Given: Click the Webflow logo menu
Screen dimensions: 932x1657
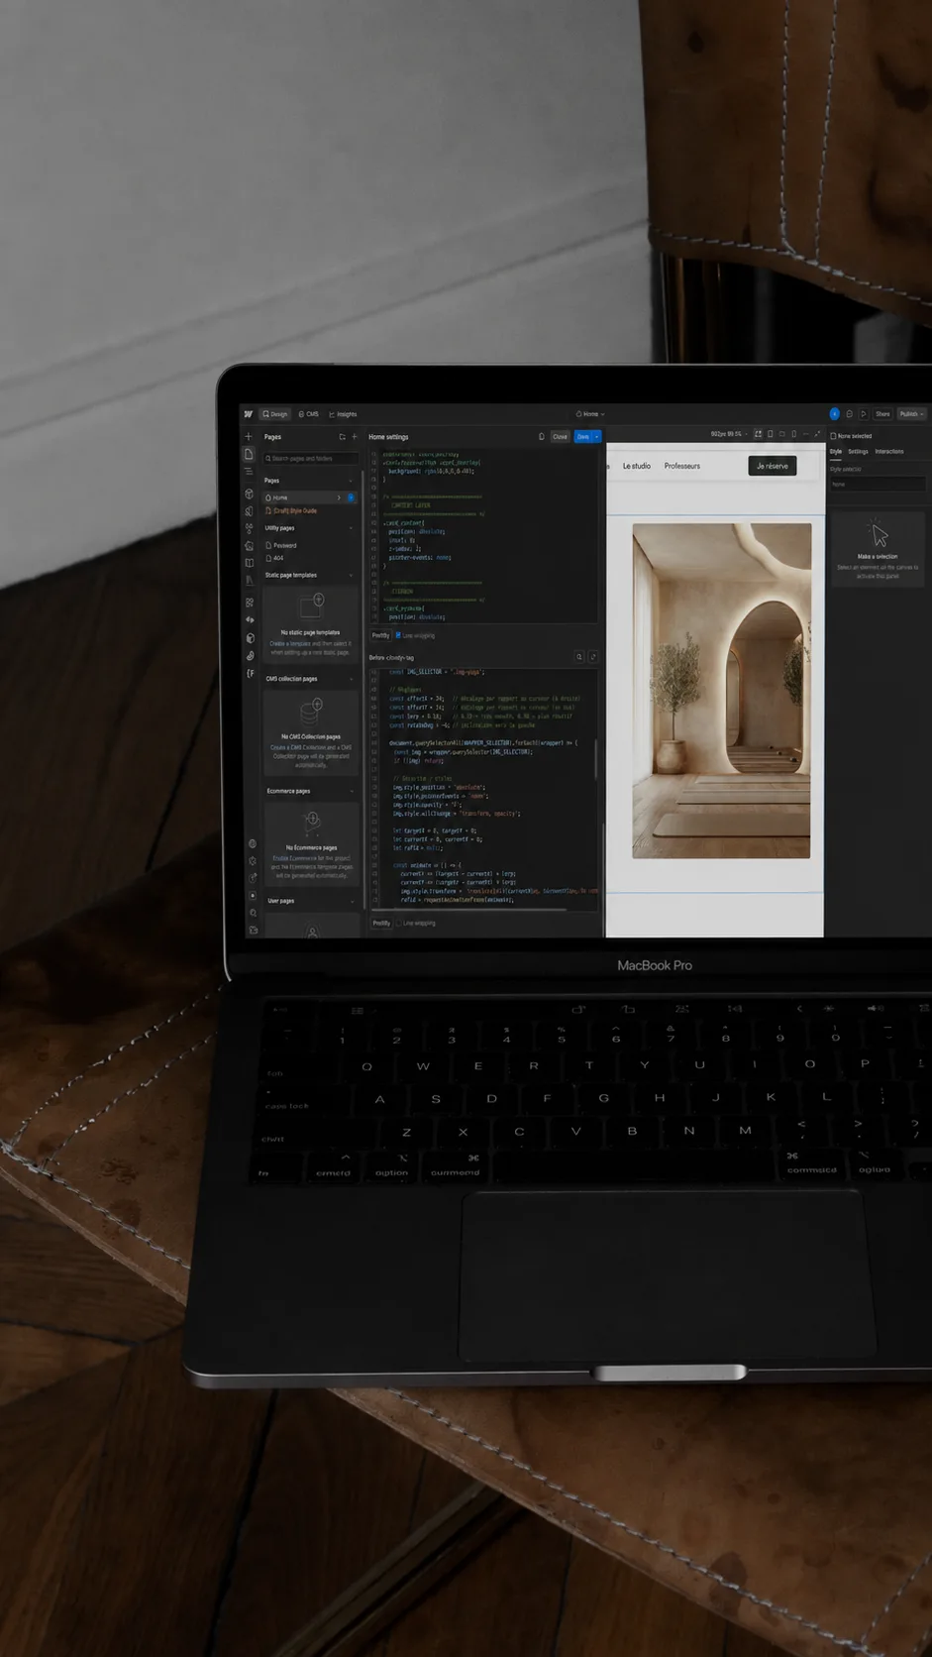Looking at the screenshot, I should [x=249, y=414].
